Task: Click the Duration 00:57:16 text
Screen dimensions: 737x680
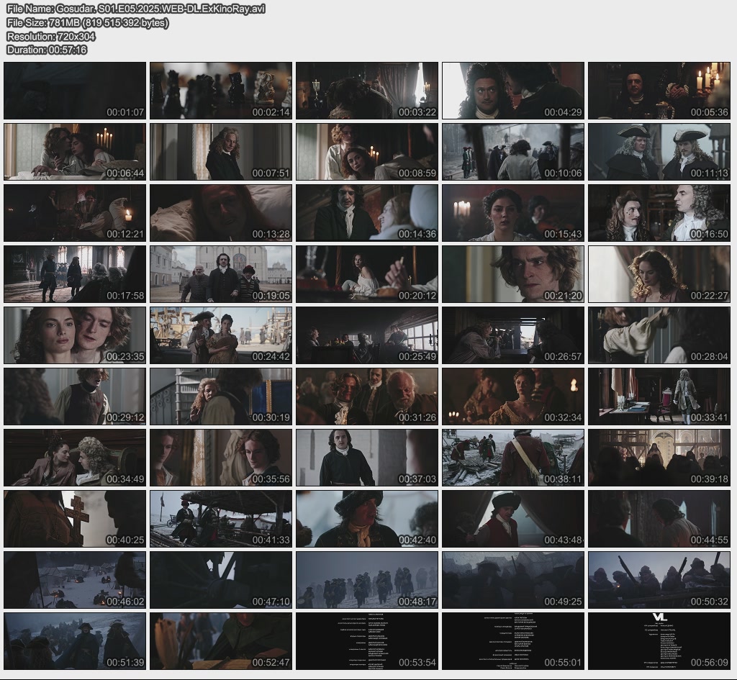Action: coord(47,50)
